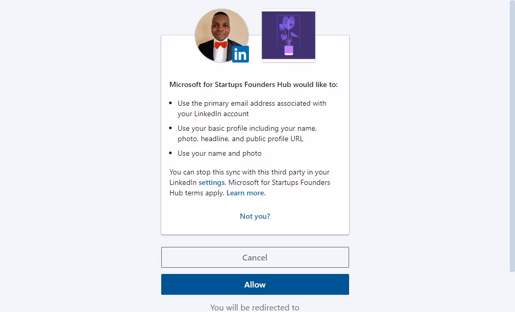The height and width of the screenshot is (312, 515).
Task: Click the "You can stop this sync" paragraph
Action: tap(249, 172)
